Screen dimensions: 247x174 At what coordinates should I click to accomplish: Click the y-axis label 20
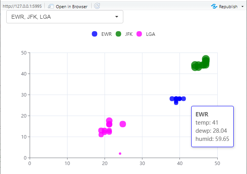point(24,116)
